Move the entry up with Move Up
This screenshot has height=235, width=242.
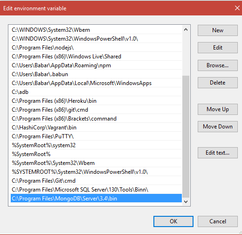(x=218, y=109)
